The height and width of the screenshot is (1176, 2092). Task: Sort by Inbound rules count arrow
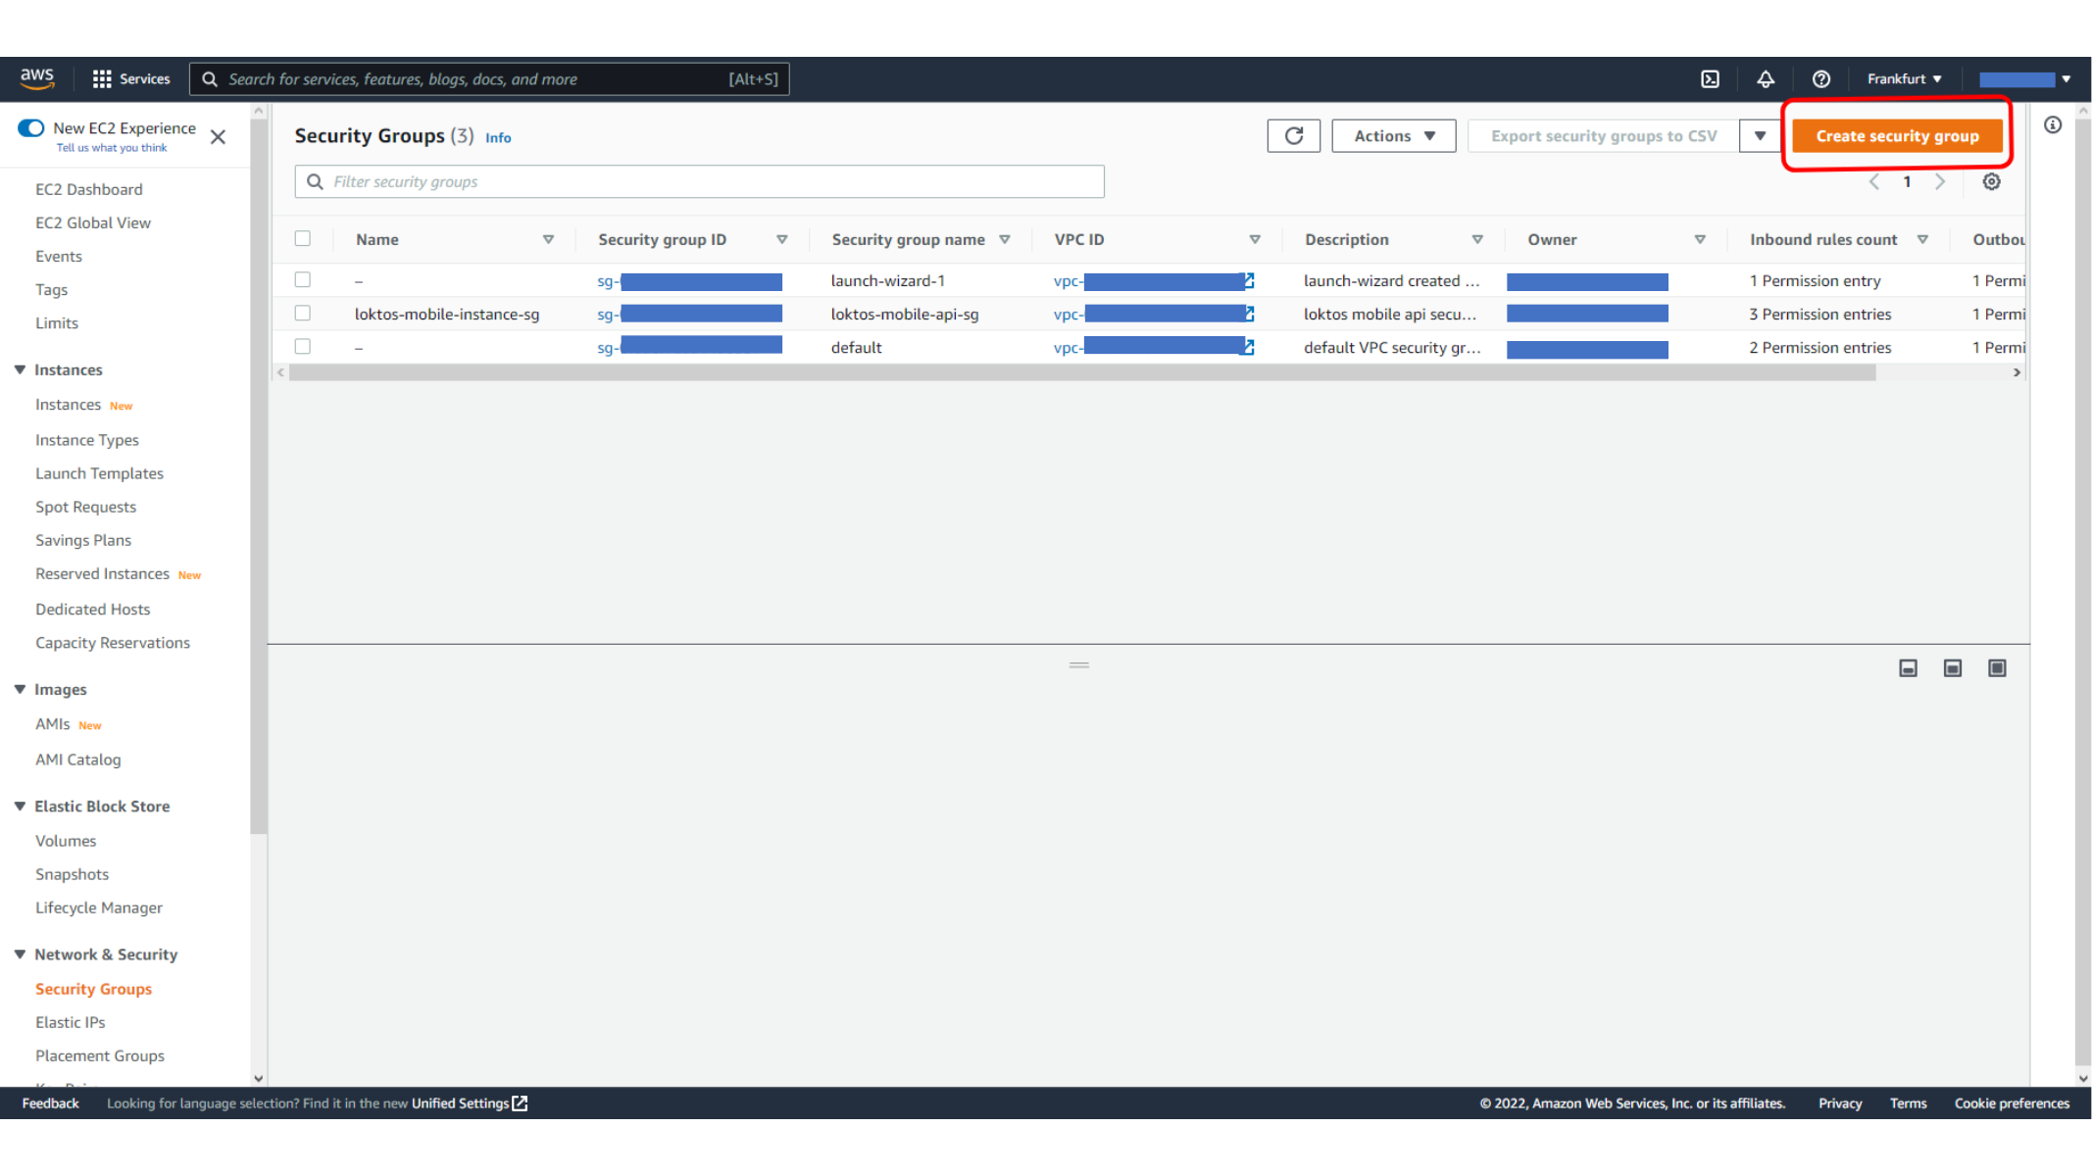coord(1921,239)
